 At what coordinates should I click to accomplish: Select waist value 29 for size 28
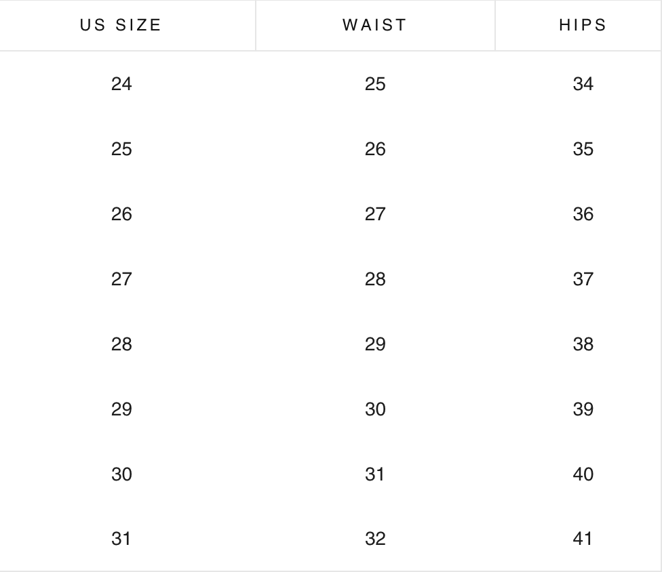pos(375,344)
